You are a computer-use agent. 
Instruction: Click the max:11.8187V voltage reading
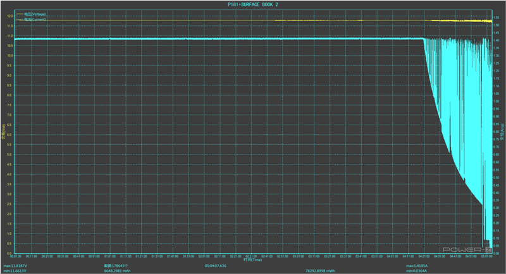coord(15,266)
